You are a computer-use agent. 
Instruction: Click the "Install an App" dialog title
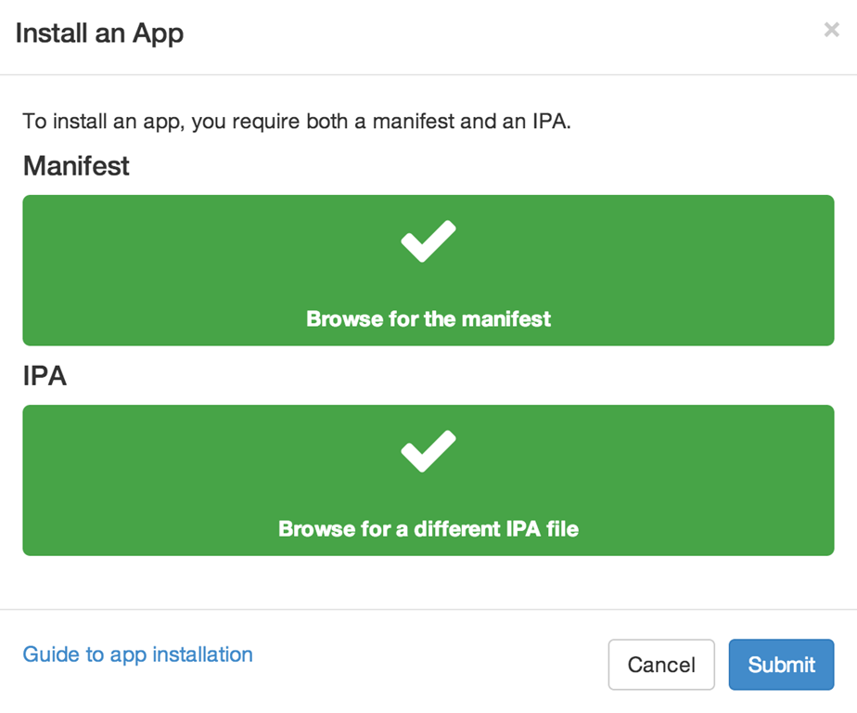tap(99, 34)
